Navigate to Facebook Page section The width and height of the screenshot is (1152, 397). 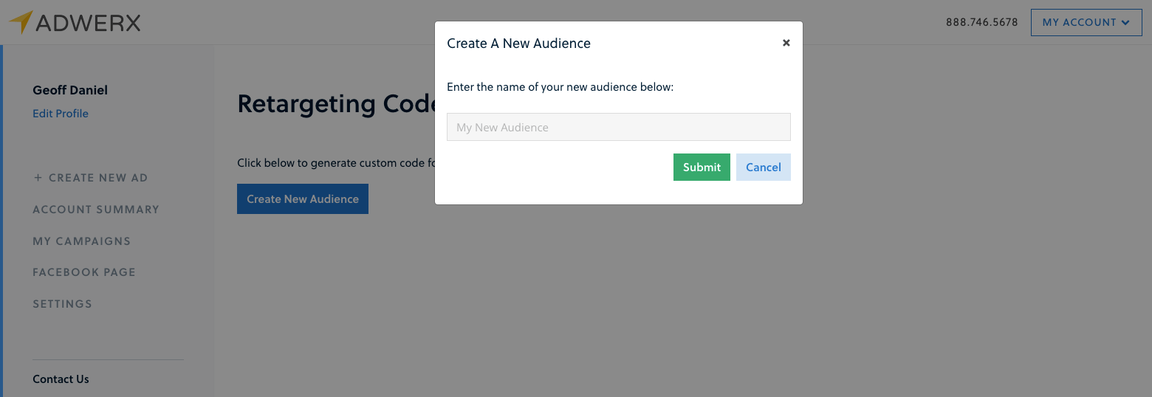click(x=84, y=272)
